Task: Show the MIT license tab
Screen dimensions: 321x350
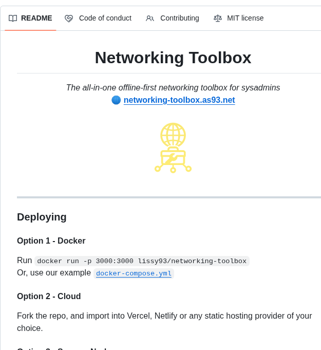Action: click(245, 19)
